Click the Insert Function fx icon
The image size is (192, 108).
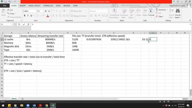[28, 24]
